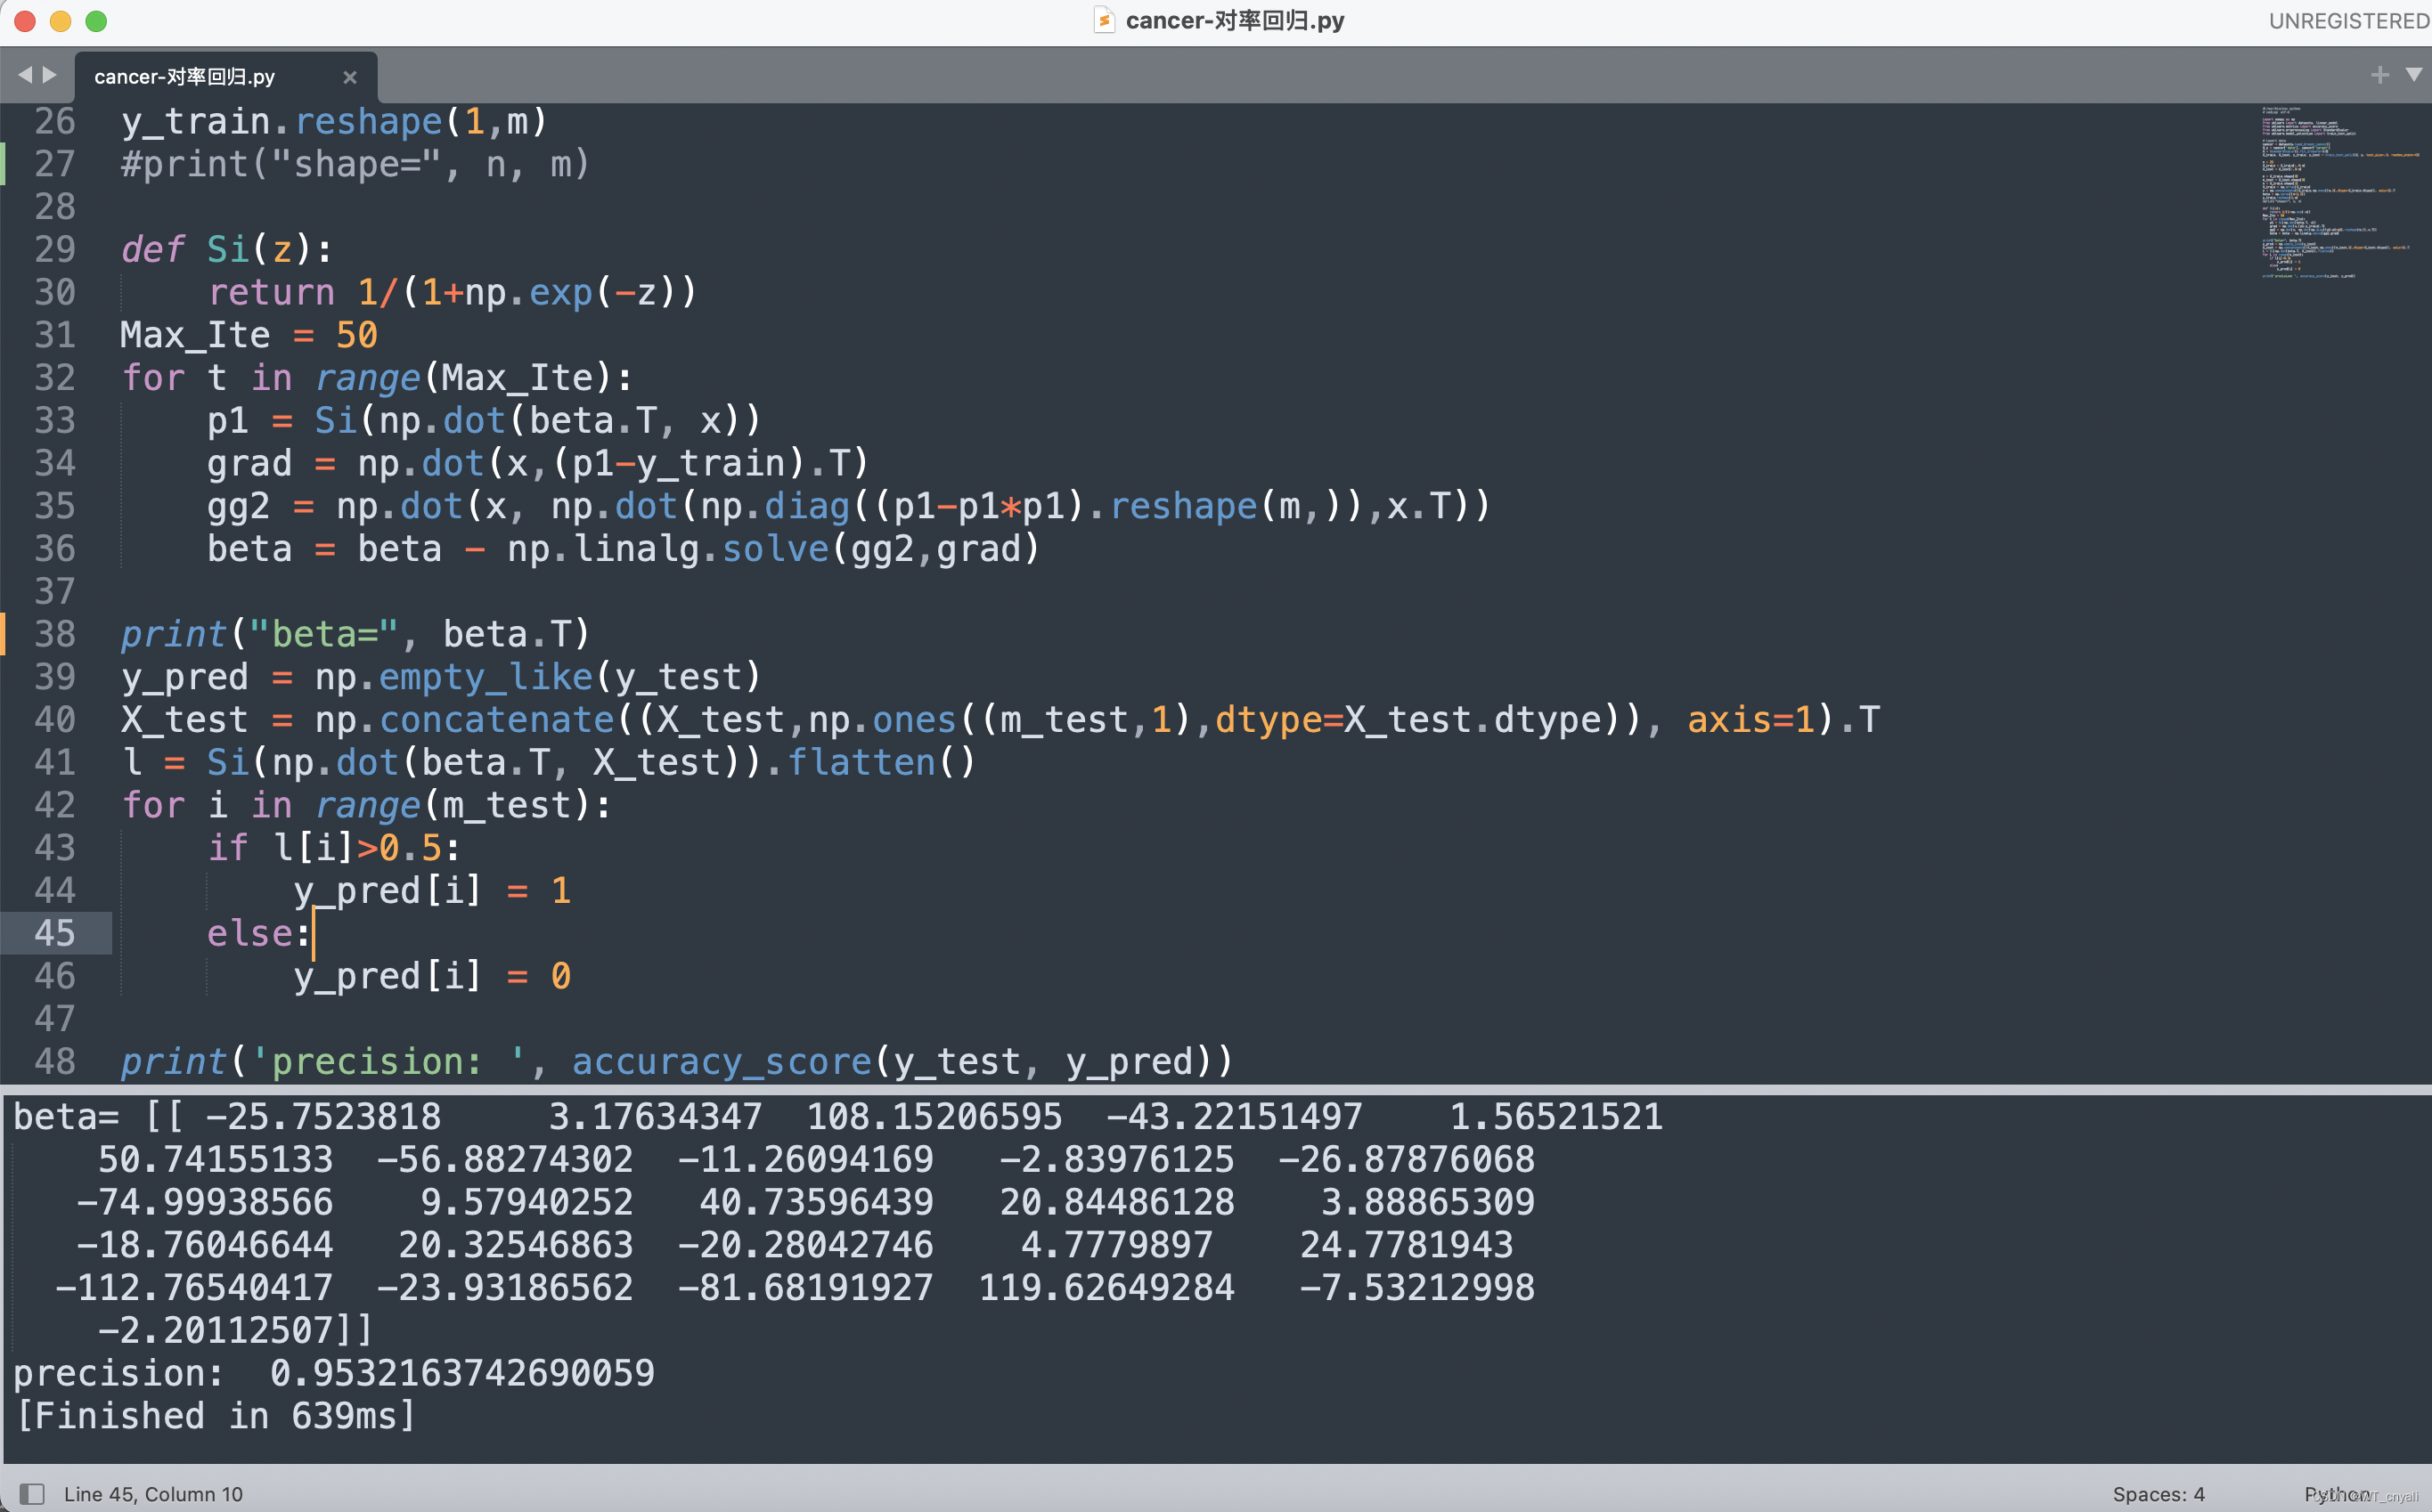Open the tab list dropdown arrow
The height and width of the screenshot is (1512, 2432).
point(2414,75)
